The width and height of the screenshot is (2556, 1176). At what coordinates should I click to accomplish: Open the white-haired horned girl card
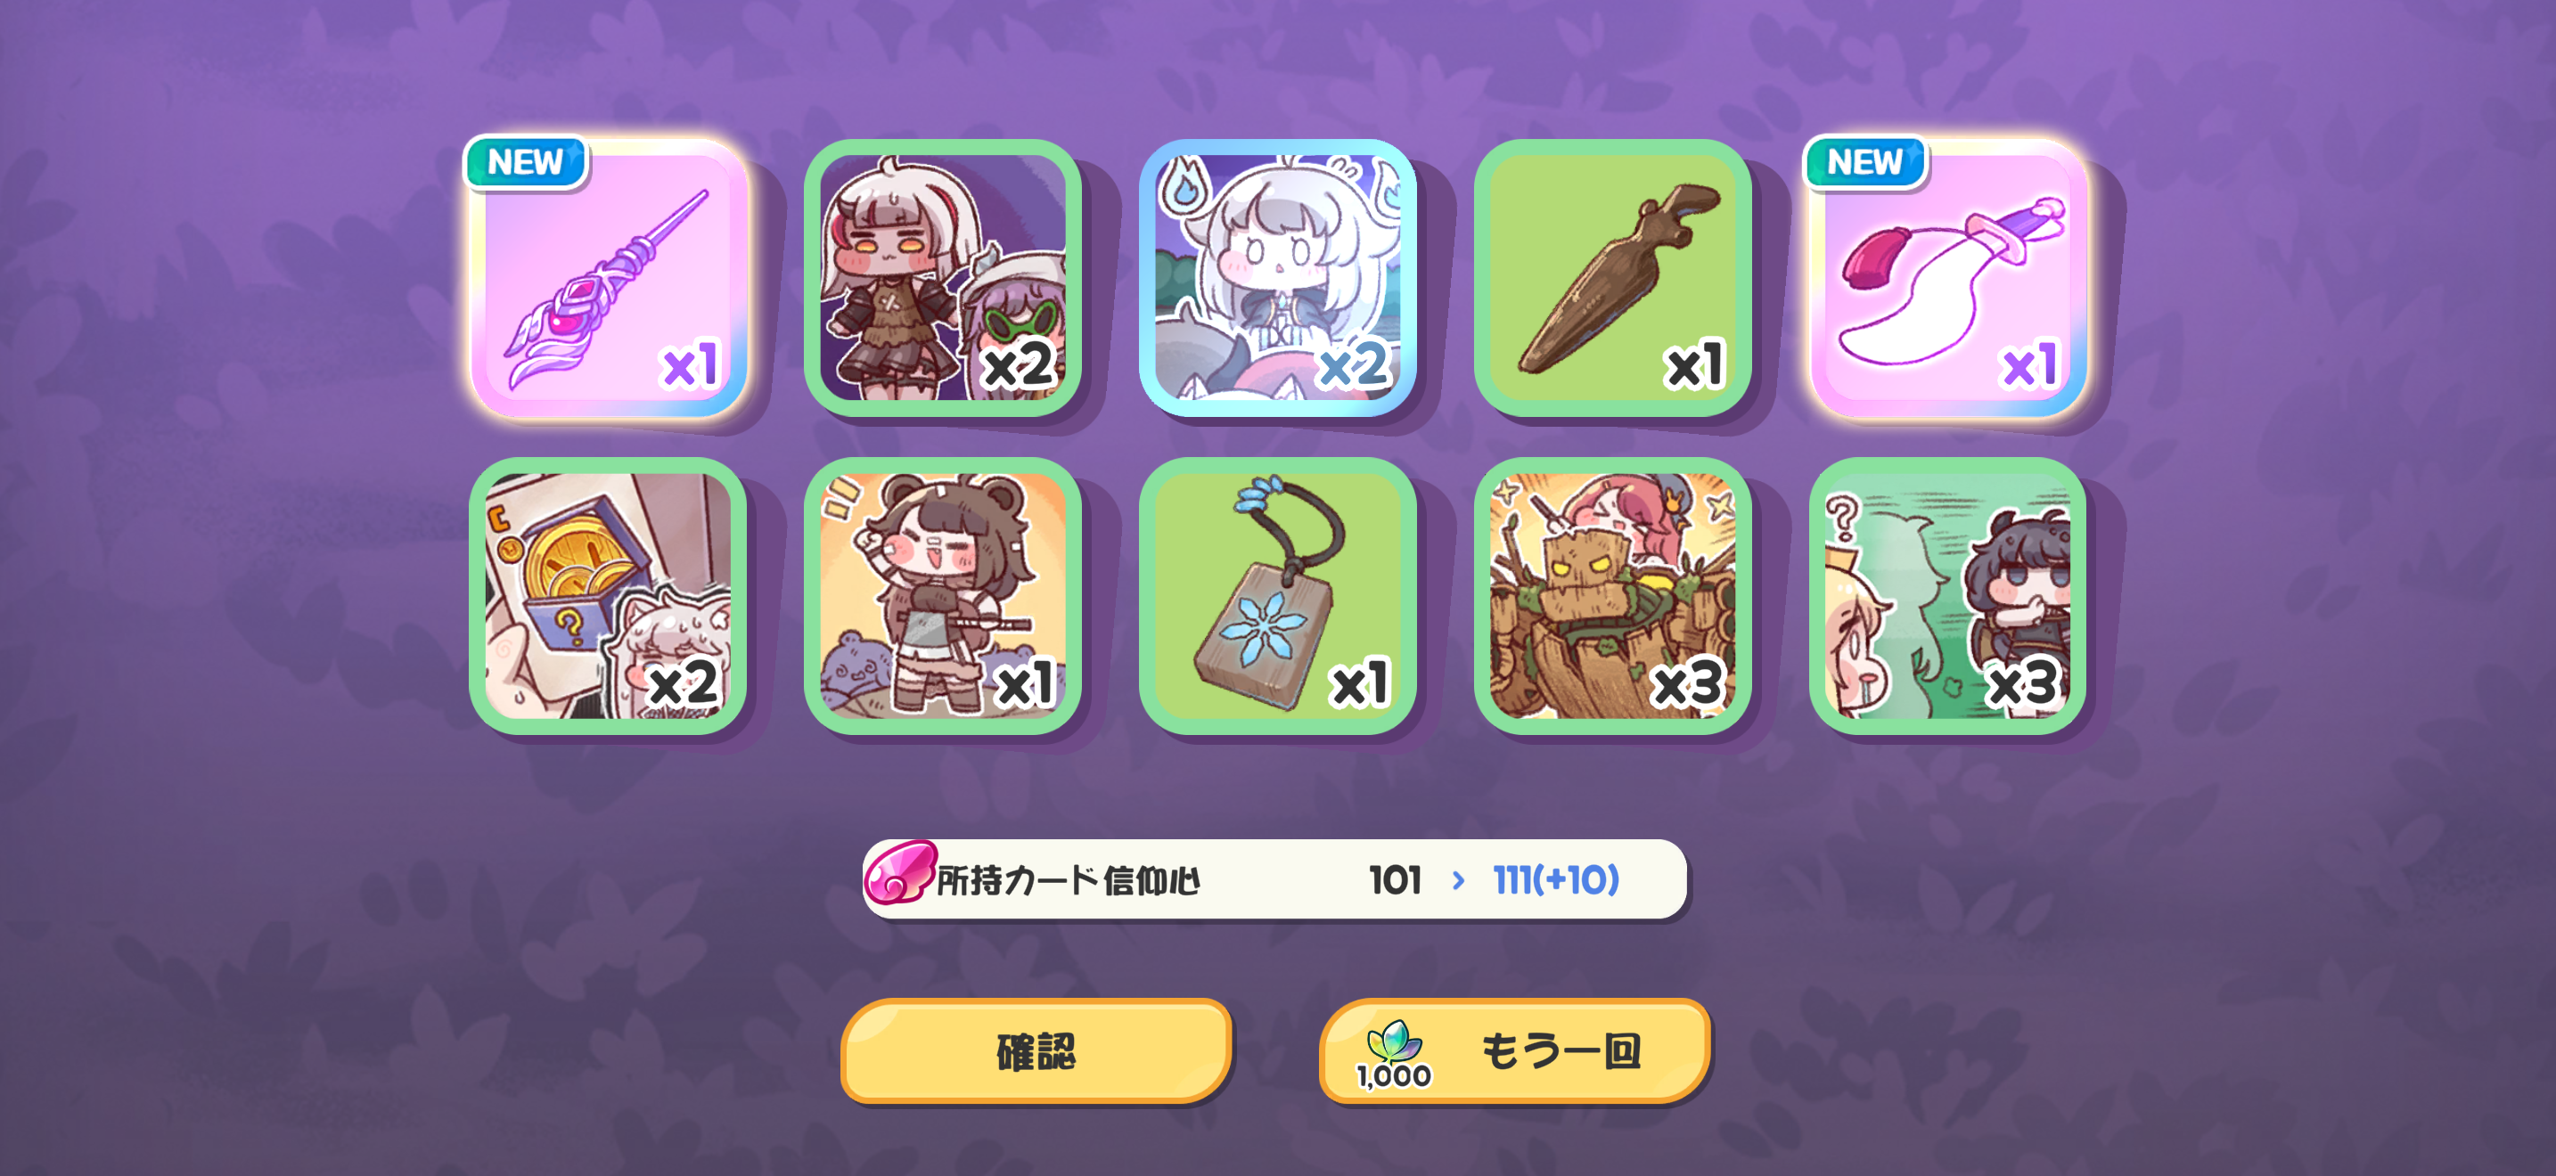(943, 278)
